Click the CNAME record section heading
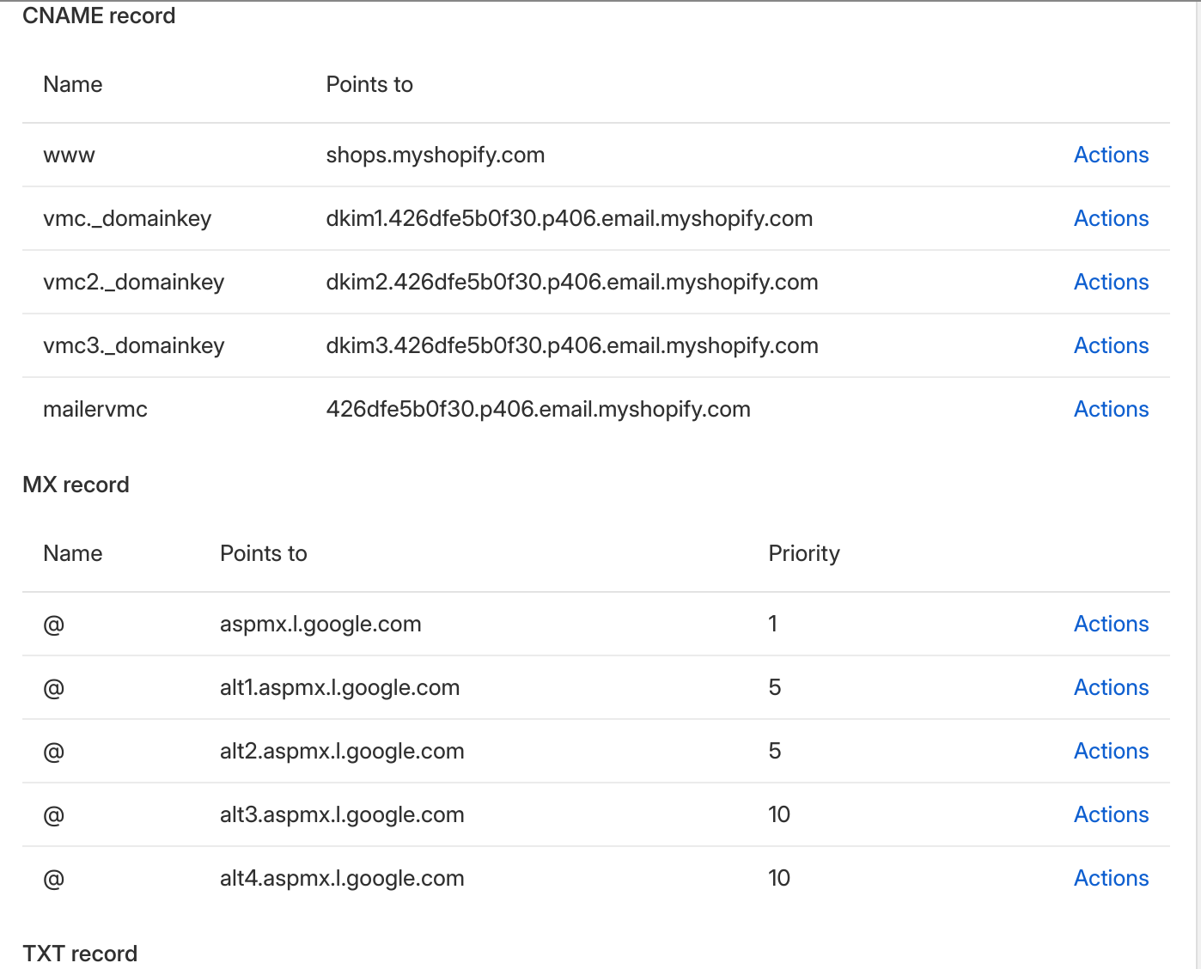1201x969 pixels. coord(99,15)
